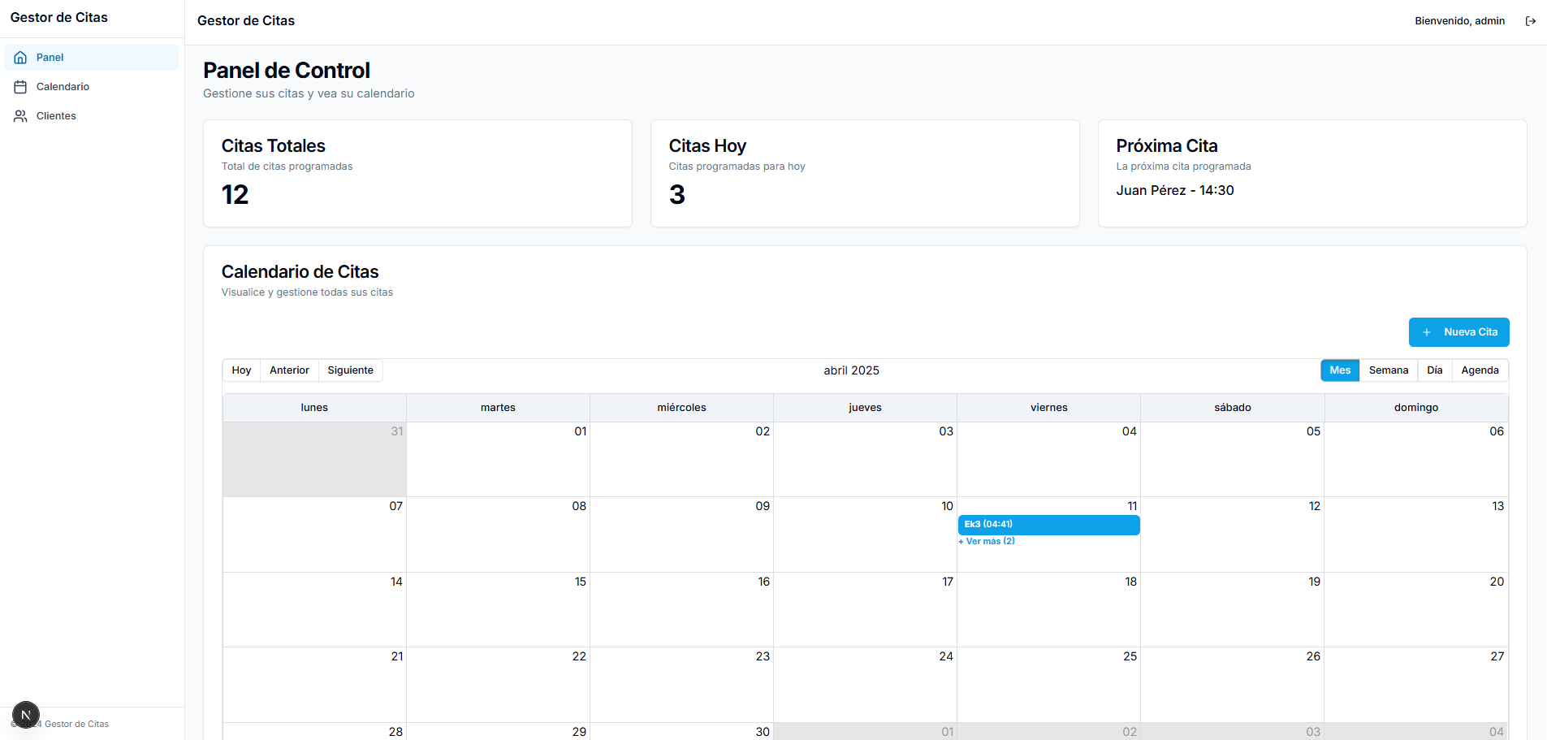Switch calendar to Día view
The width and height of the screenshot is (1547, 740).
click(1434, 370)
